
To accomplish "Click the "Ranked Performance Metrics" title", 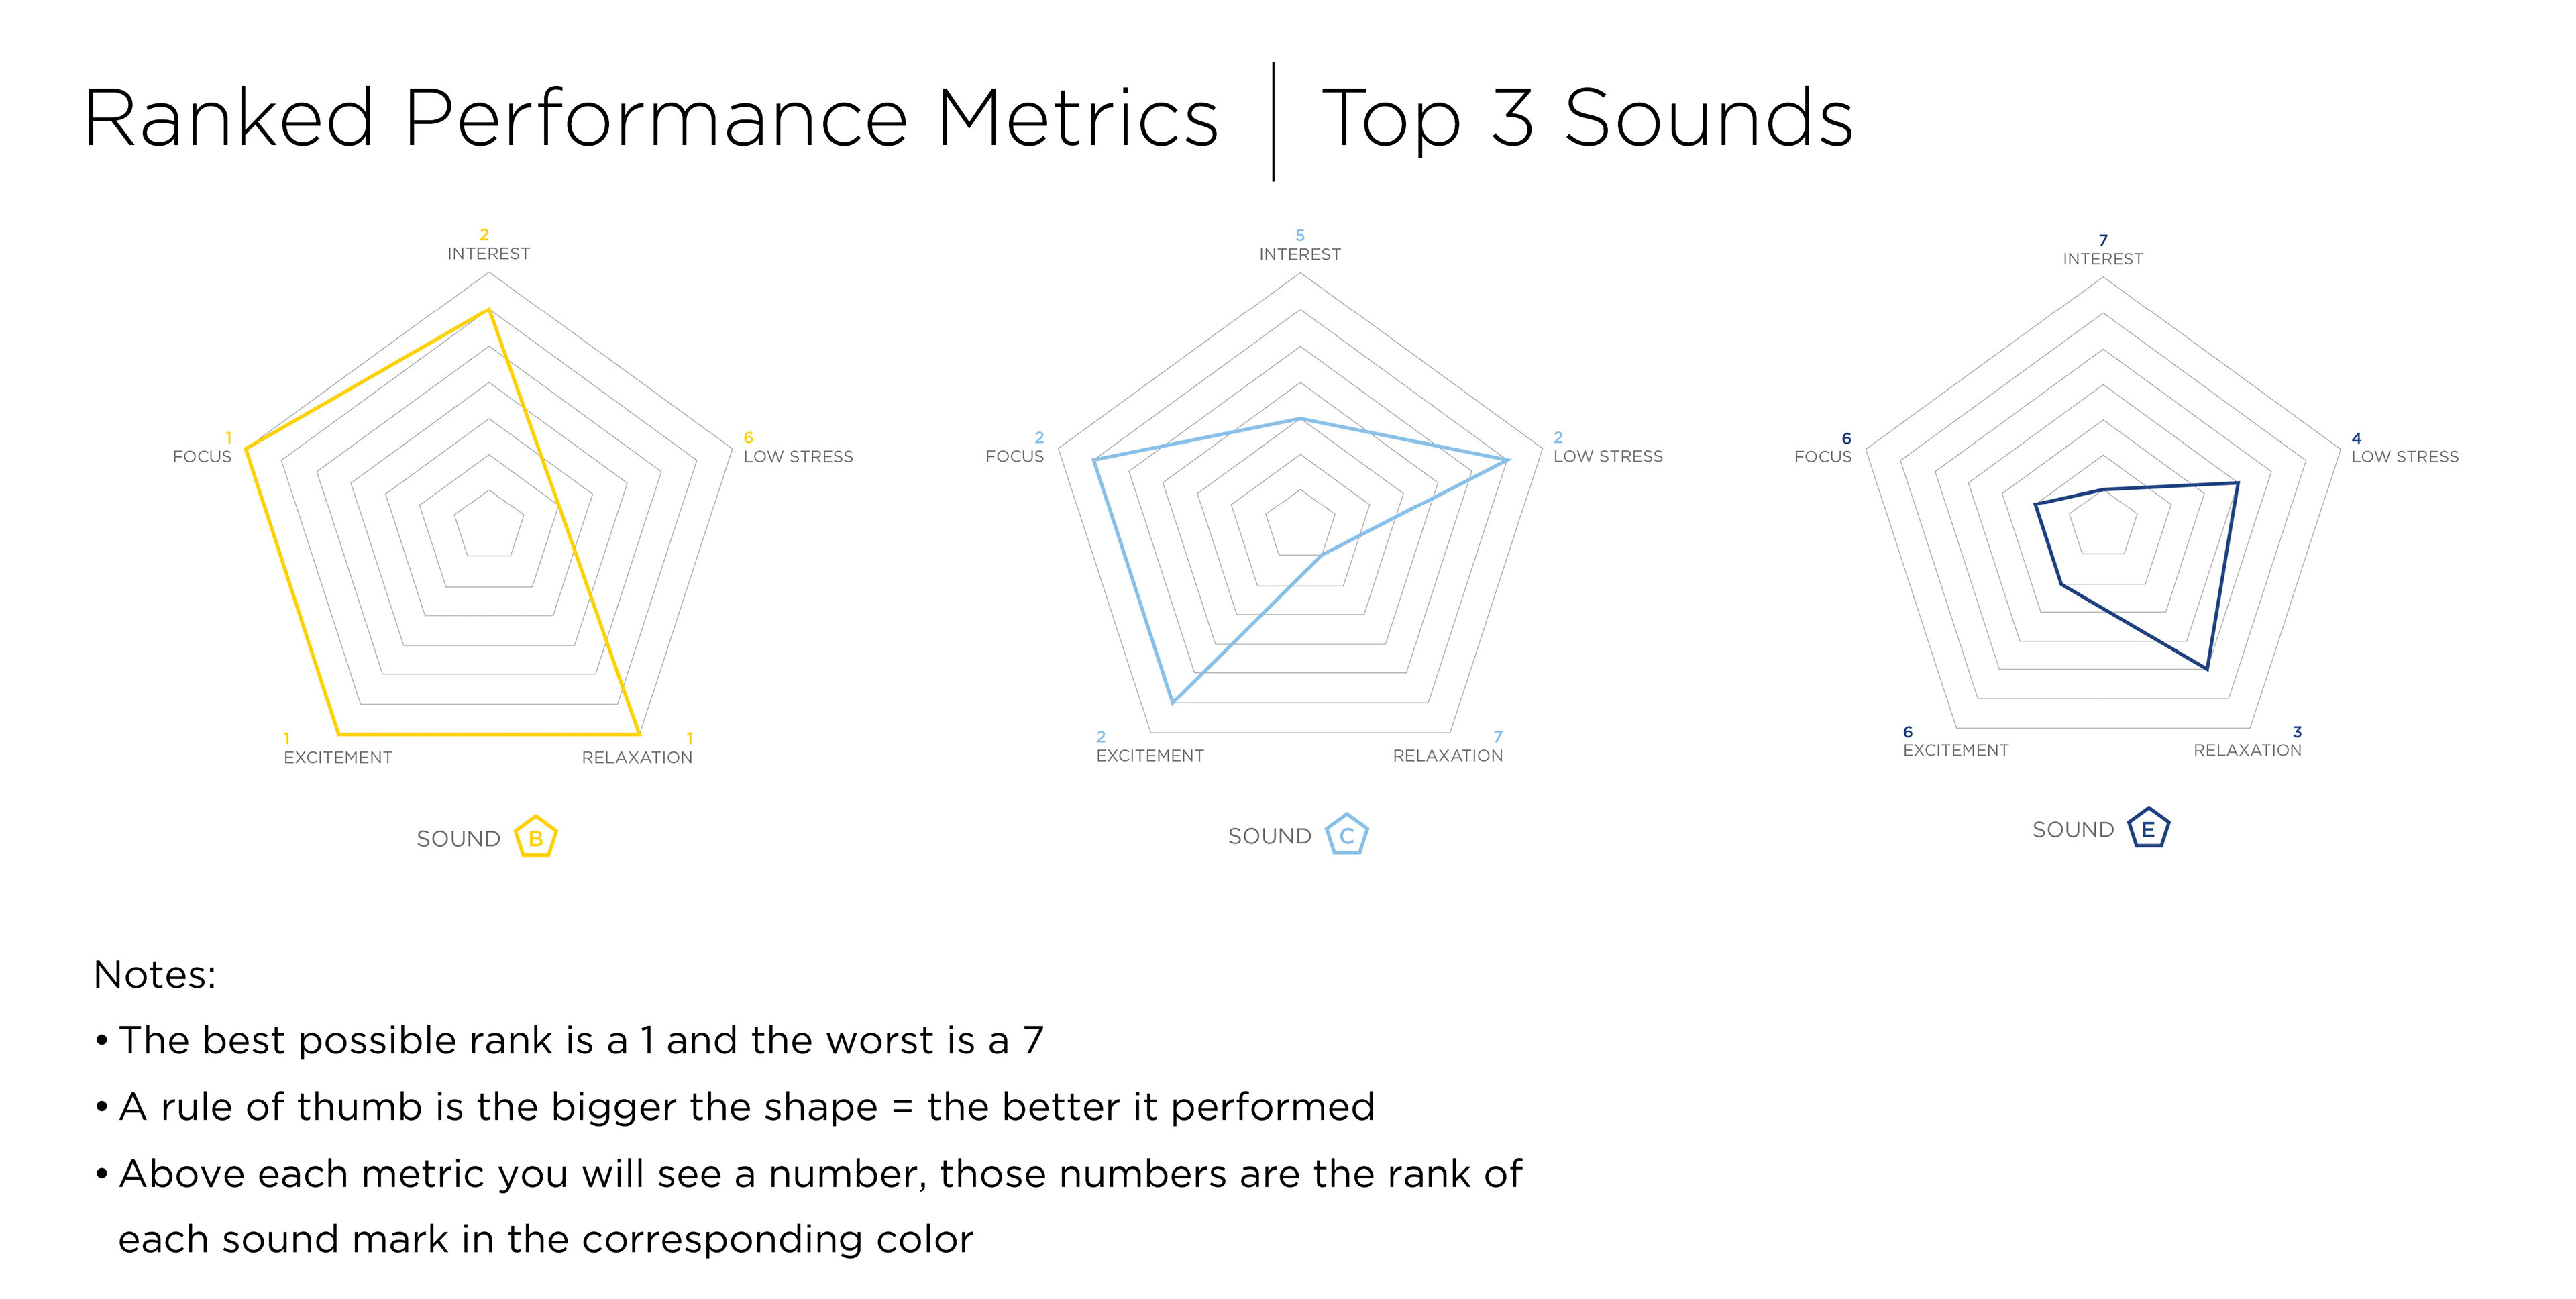I will pos(650,119).
